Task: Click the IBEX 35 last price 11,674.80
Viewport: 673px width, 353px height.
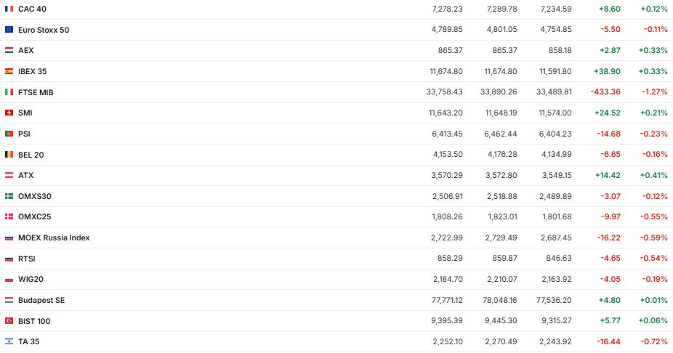Action: (446, 71)
